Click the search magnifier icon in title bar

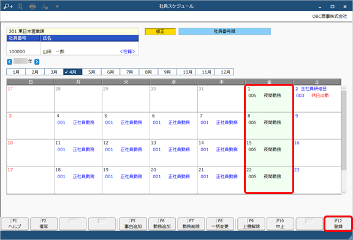point(20,7)
